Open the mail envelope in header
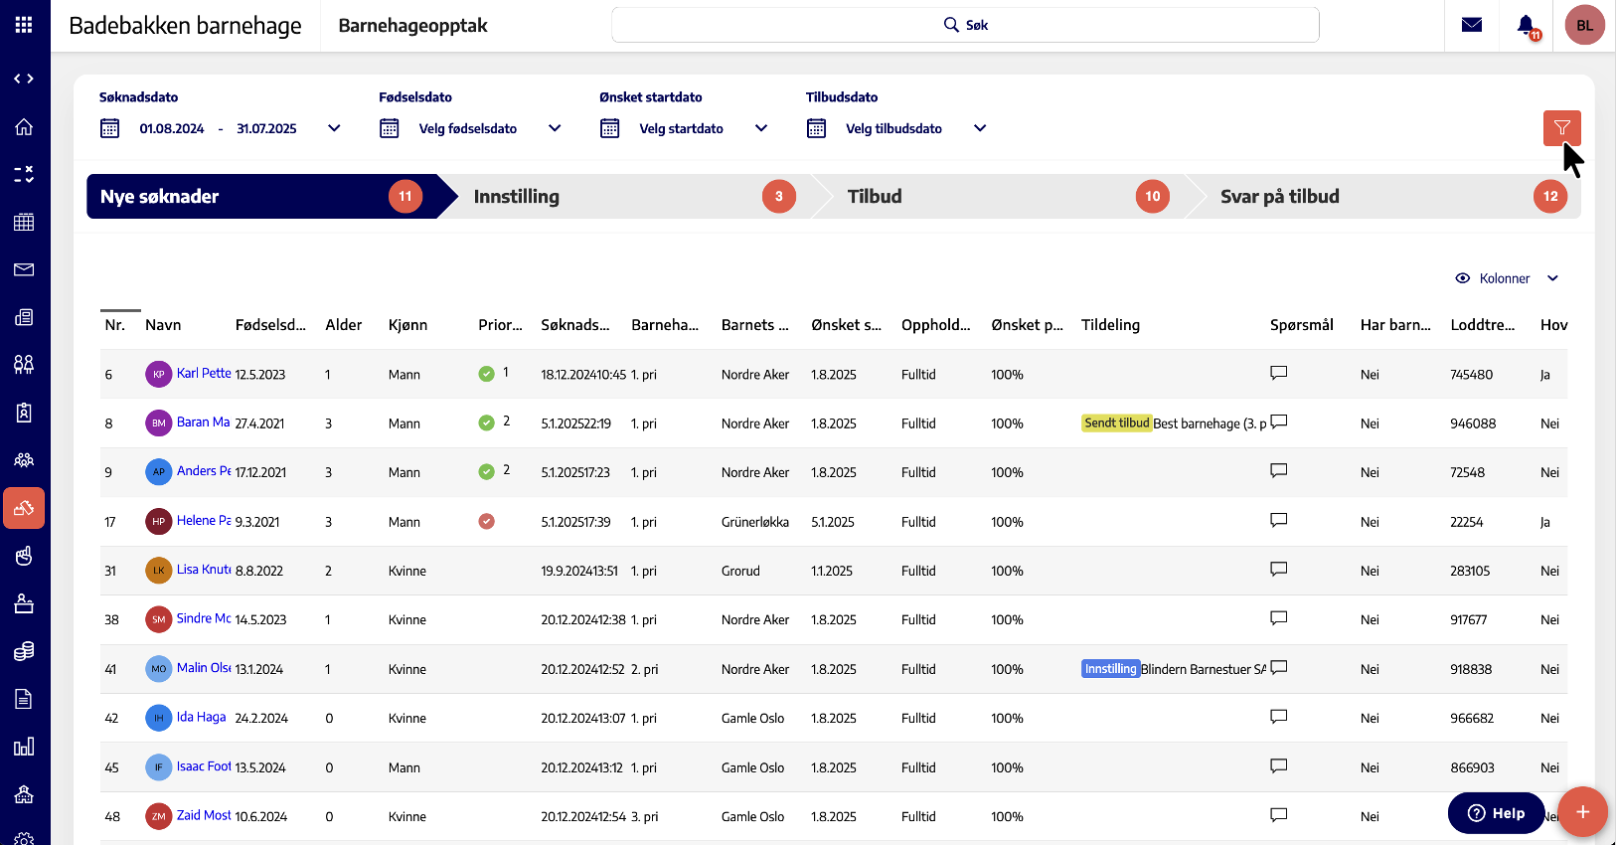 tap(1472, 25)
